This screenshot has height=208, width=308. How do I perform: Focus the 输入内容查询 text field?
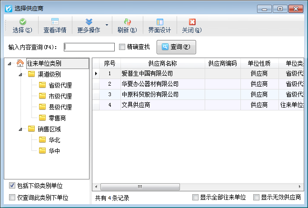click(x=89, y=47)
